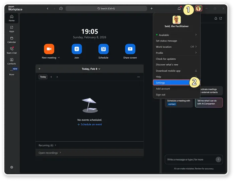Click Schedule a meeting with contact suggestion
Image resolution: width=234 pixels, height=181 pixels.
[x=179, y=103]
